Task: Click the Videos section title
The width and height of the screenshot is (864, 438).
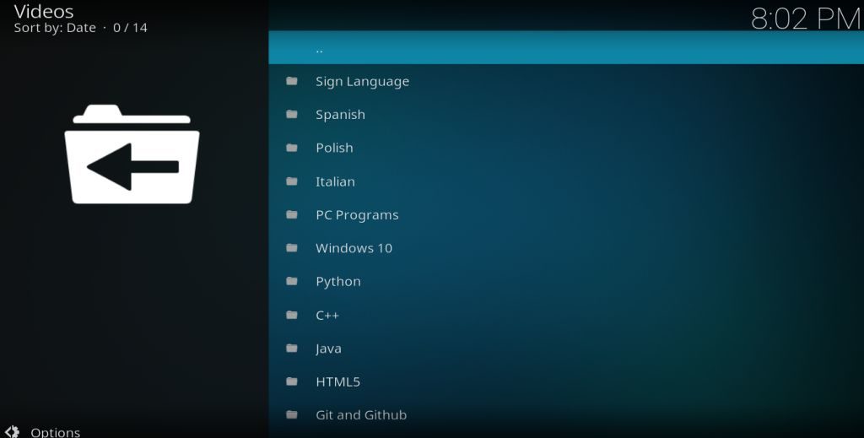Action: 44,11
